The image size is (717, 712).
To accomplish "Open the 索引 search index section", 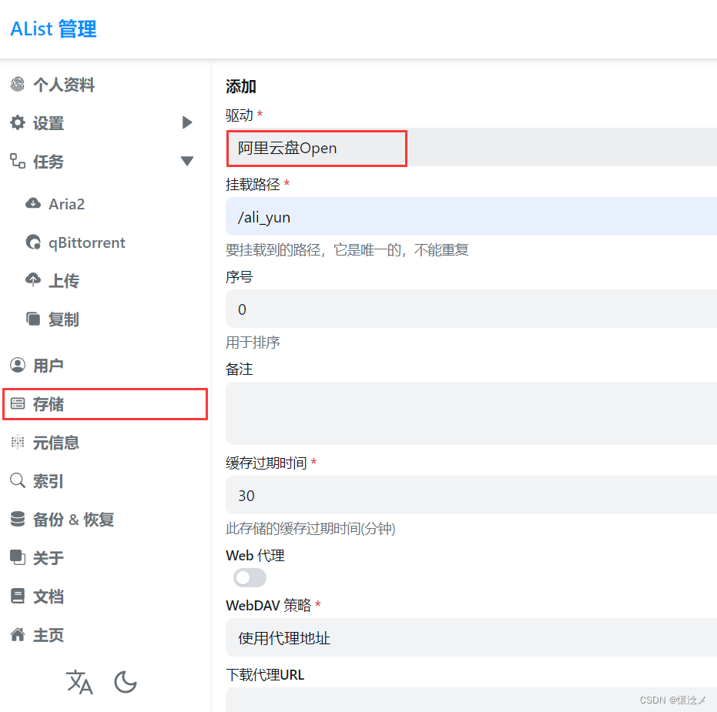I will click(17, 480).
